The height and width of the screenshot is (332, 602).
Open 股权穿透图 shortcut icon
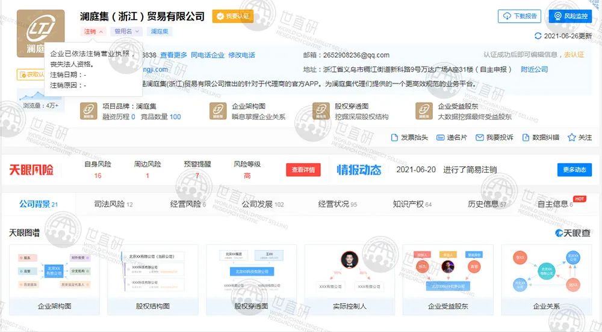(321, 111)
